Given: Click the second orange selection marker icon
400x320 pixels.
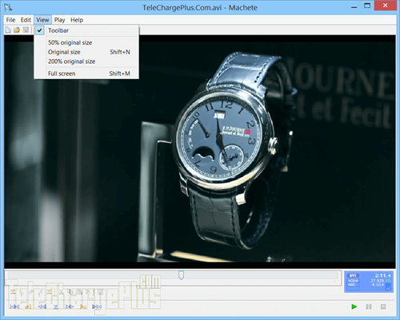Looking at the screenshot, I should (x=49, y=292).
